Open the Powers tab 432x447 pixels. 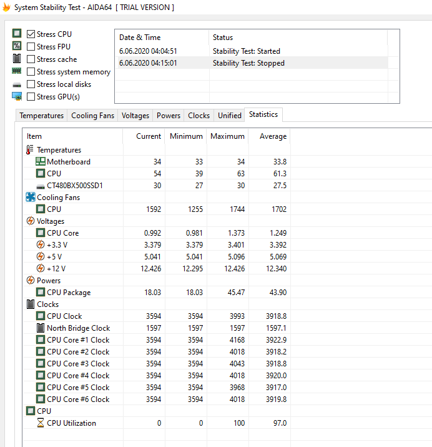169,116
